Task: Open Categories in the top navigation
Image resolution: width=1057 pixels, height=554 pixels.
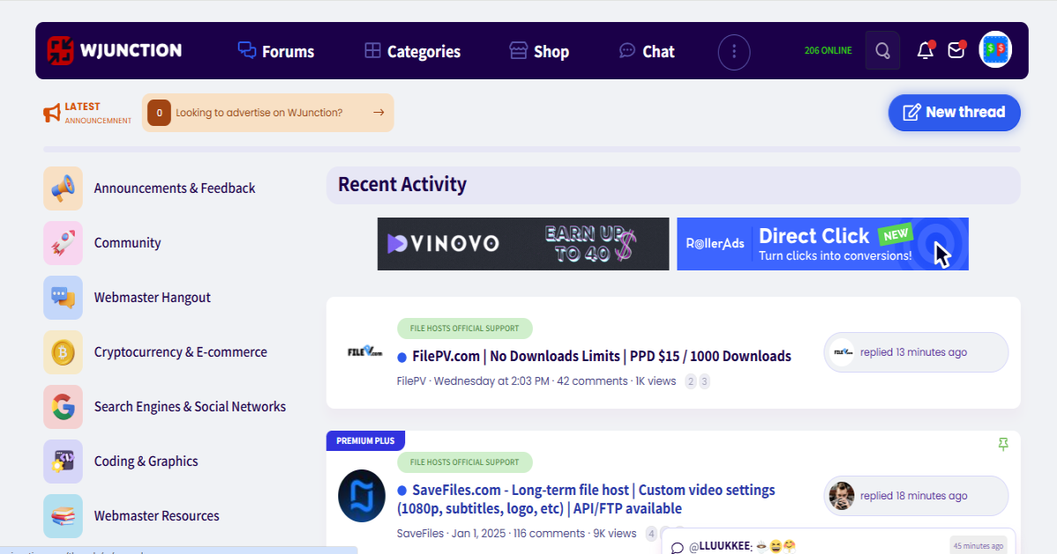Action: point(412,51)
